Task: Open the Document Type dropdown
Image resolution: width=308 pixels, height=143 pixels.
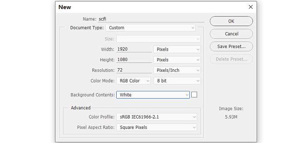Action: pyautogui.click(x=151, y=28)
